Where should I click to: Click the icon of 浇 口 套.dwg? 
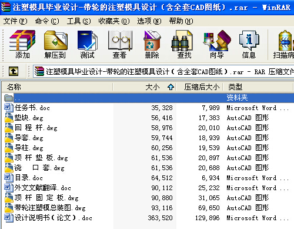click(x=9, y=168)
